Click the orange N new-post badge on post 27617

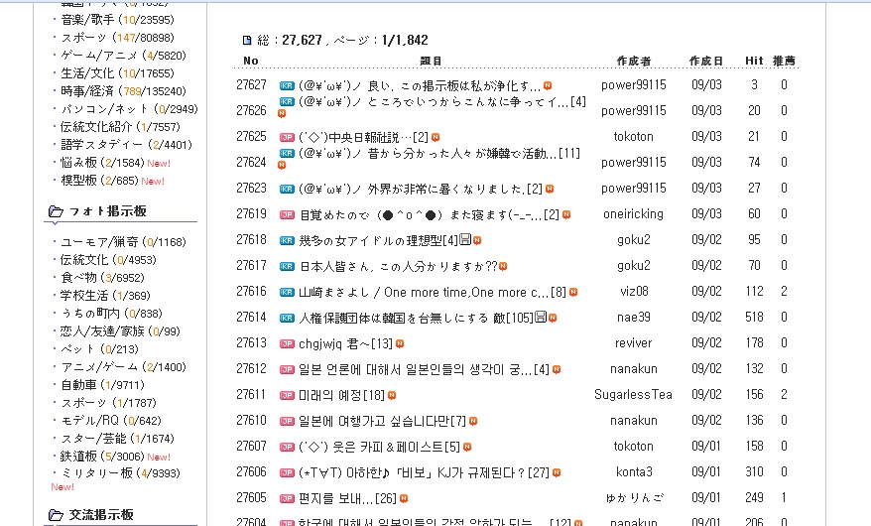503,266
